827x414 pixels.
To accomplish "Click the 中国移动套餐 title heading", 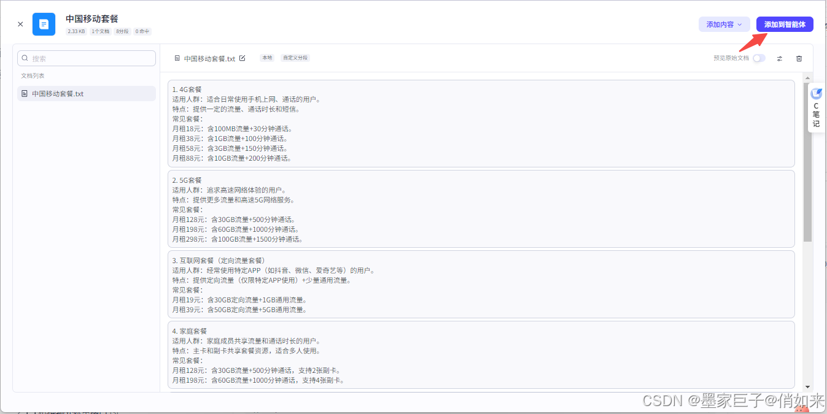I will pyautogui.click(x=92, y=19).
